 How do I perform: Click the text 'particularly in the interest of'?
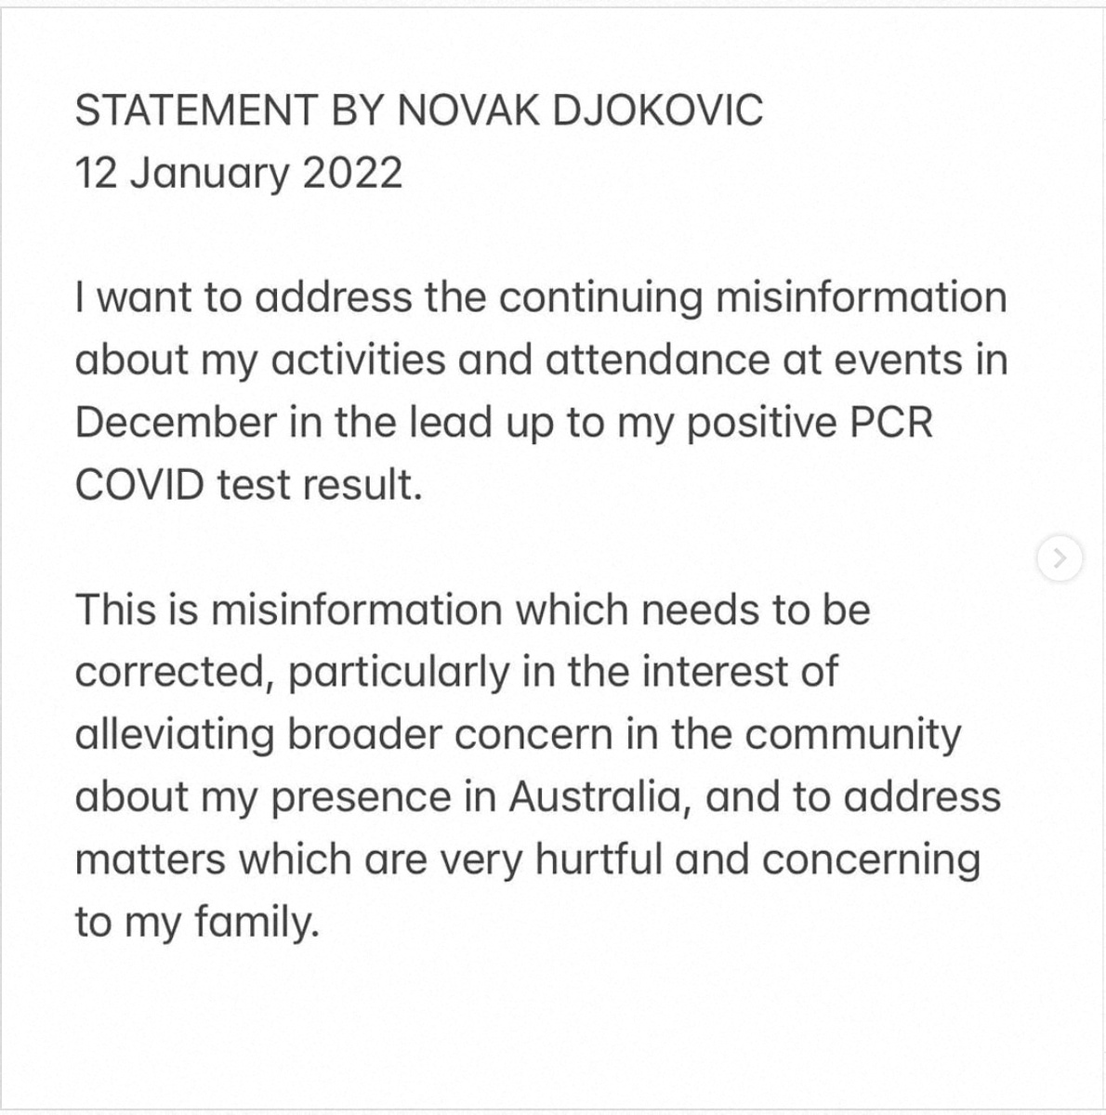coord(563,673)
